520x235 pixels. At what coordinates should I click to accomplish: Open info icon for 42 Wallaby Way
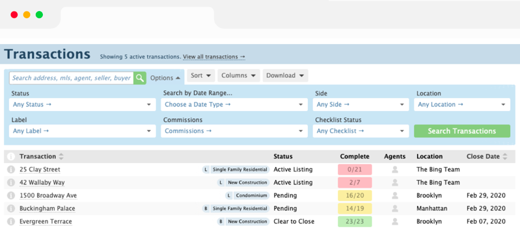click(x=11, y=182)
